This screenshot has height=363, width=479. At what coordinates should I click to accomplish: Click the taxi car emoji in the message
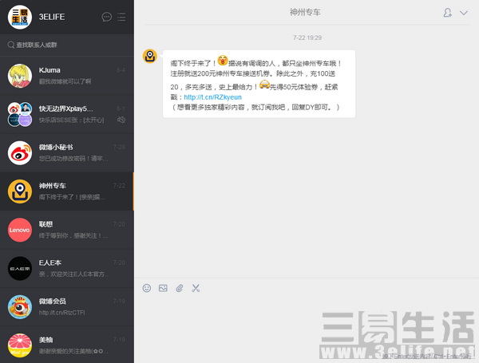[x=264, y=85]
